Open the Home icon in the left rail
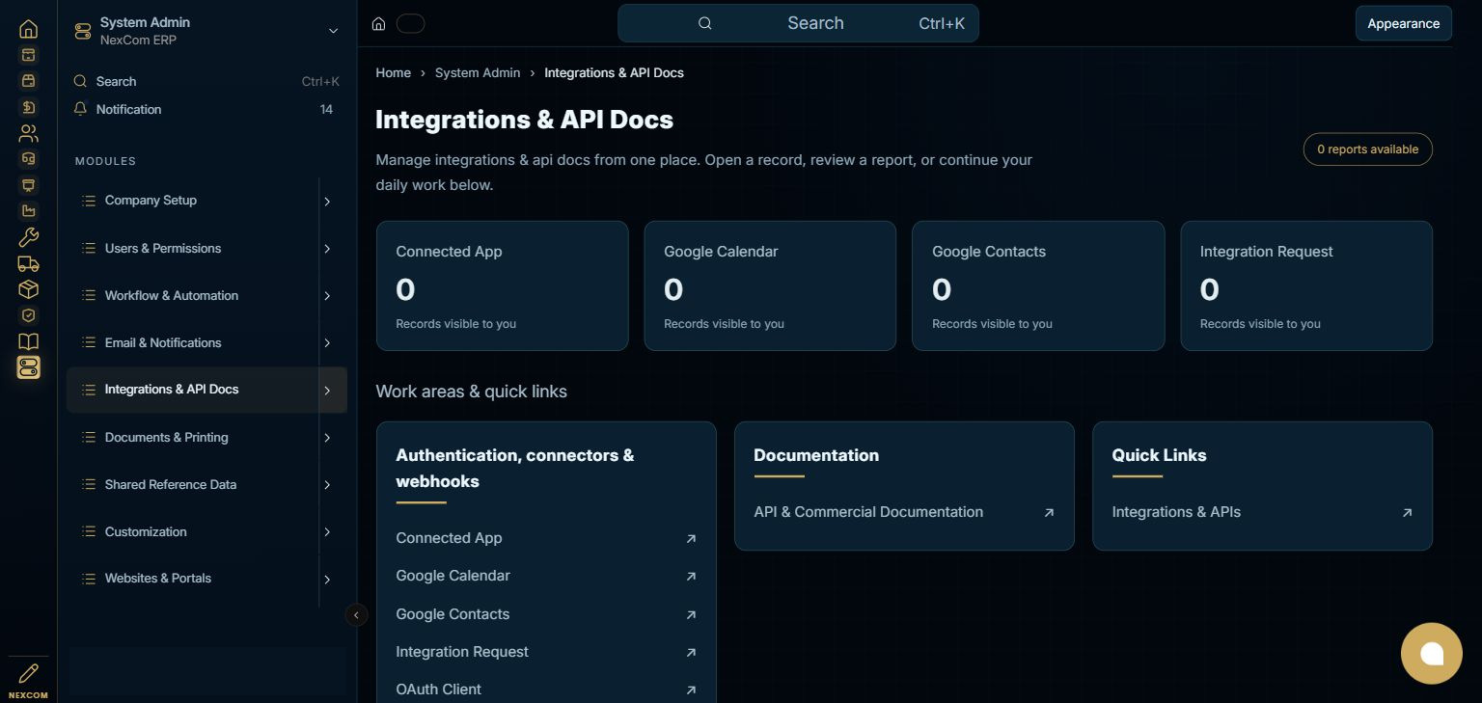The image size is (1482, 703). click(28, 29)
